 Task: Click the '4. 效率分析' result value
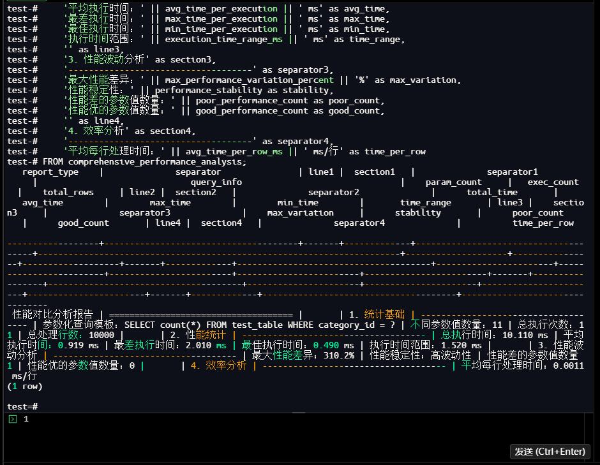pyautogui.click(x=218, y=365)
